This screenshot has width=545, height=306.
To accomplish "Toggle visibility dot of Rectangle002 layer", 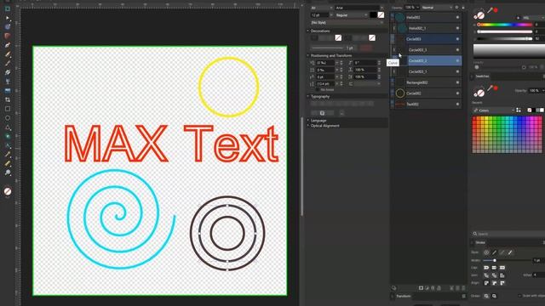I will point(457,82).
